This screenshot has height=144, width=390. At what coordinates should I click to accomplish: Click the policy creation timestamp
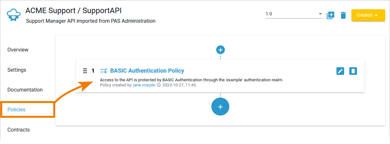coord(179,85)
